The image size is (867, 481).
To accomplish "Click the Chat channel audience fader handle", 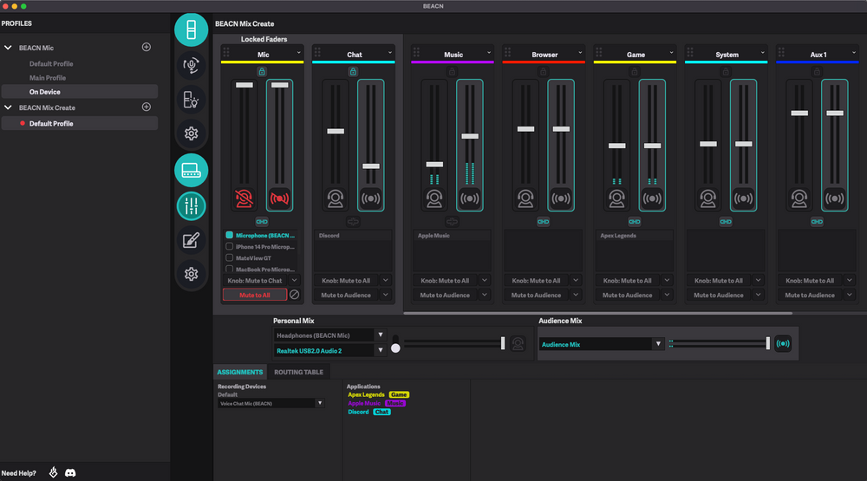I will [371, 166].
